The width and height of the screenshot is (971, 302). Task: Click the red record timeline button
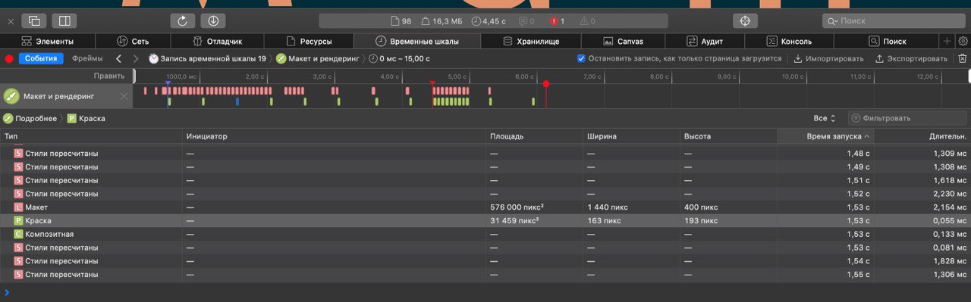tap(9, 58)
